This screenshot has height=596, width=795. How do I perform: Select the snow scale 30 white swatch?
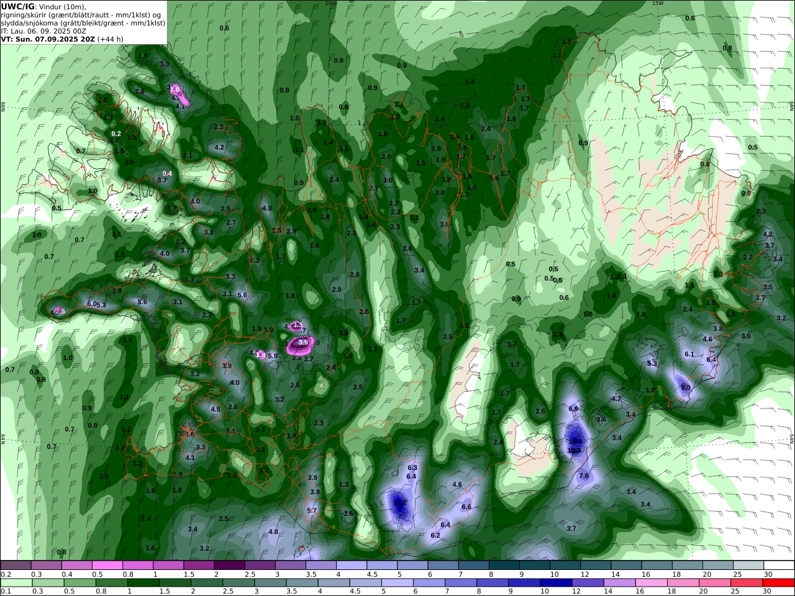(779, 566)
